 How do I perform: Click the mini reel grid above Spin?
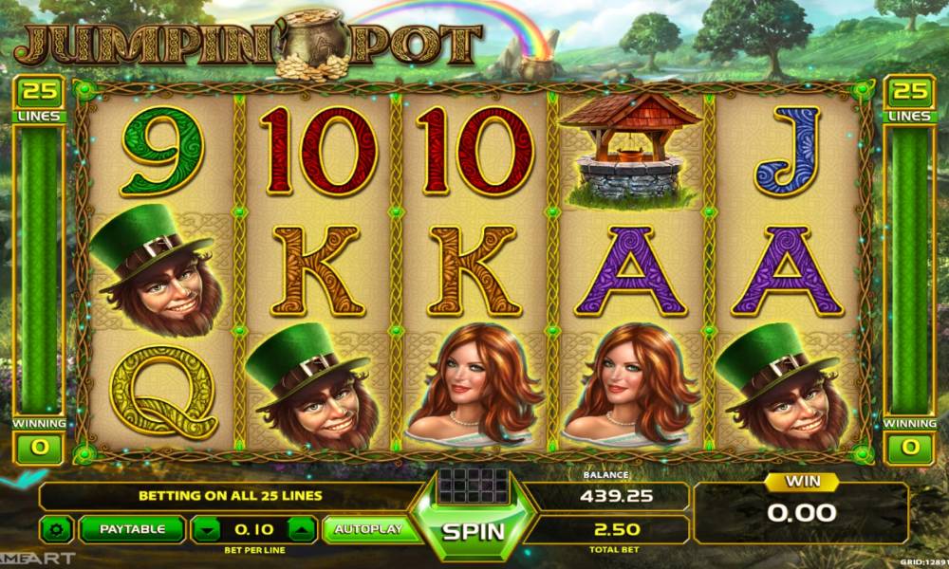point(474,486)
